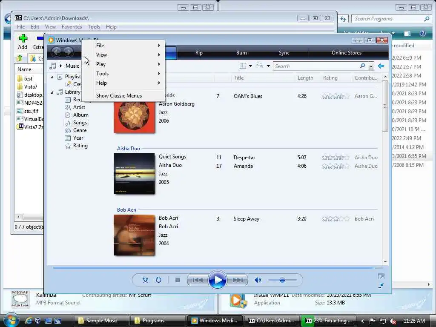Viewport: 436px width, 327px height.
Task: Click the Next track button
Action: [x=238, y=280]
